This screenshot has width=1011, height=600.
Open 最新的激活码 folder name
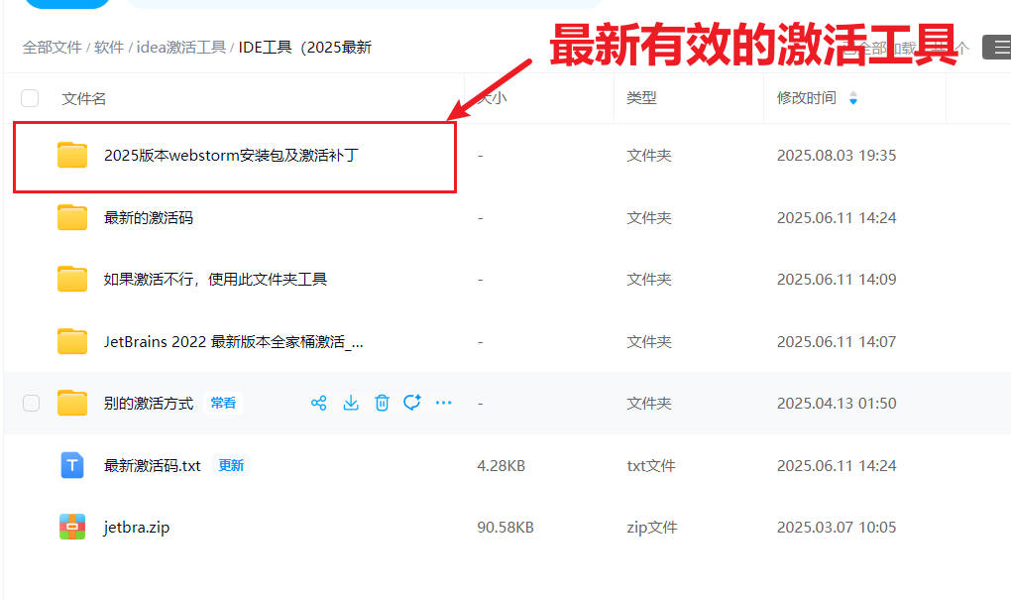tap(149, 218)
